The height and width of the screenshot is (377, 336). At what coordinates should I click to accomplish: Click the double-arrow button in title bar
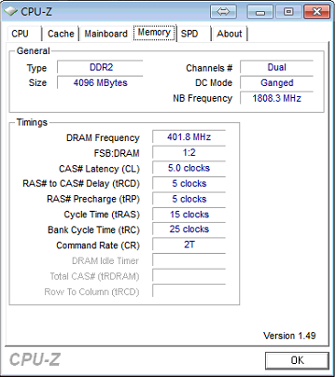point(223,12)
